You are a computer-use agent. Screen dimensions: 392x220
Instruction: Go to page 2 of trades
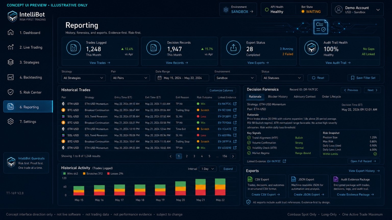pos(187,156)
